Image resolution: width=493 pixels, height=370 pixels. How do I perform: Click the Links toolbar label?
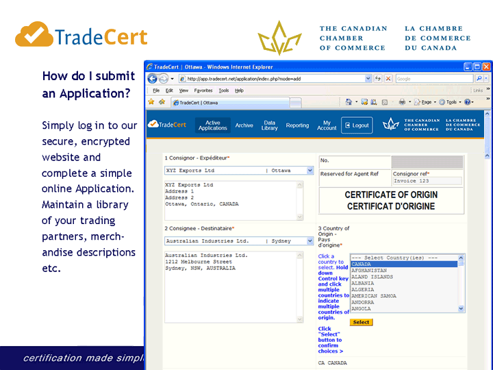[x=478, y=90]
